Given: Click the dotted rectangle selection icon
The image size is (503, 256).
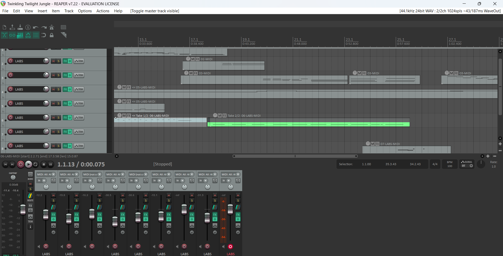Looking at the screenshot, I should click(x=63, y=27).
